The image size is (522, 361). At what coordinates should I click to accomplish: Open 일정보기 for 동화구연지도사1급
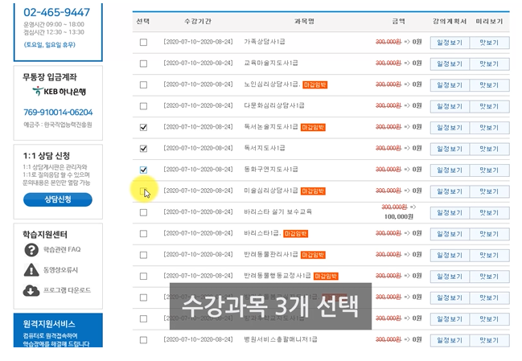[450, 170]
